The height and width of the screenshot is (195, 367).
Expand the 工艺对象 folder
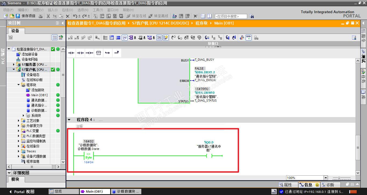point(19,121)
